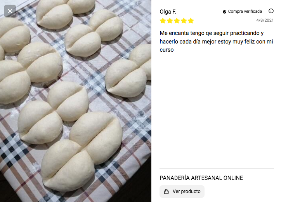The image size is (281, 202).
Task: Click the divider line above the product title
Action: click(217, 169)
